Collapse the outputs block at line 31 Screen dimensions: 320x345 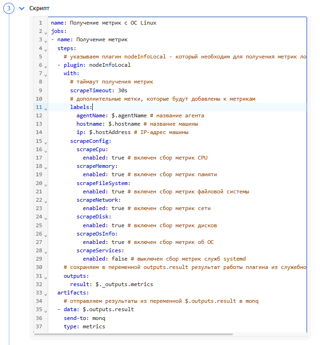(x=45, y=277)
